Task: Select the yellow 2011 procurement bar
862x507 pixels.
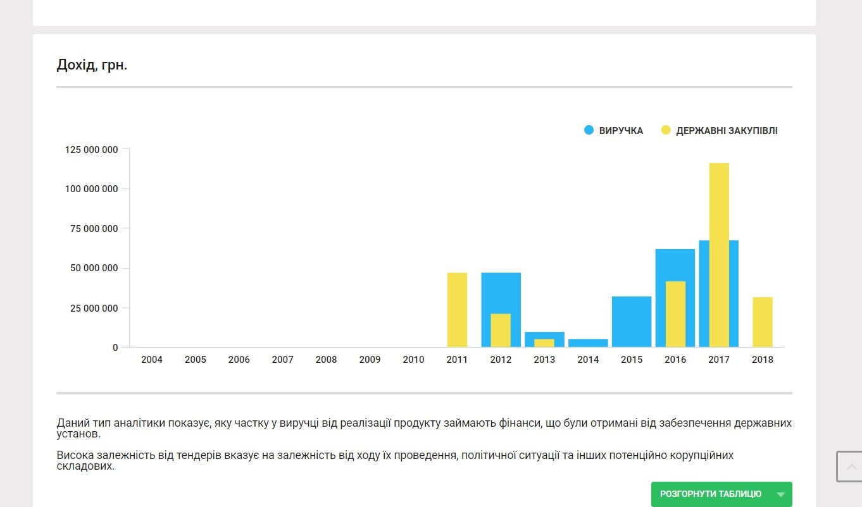Action: 457,310
